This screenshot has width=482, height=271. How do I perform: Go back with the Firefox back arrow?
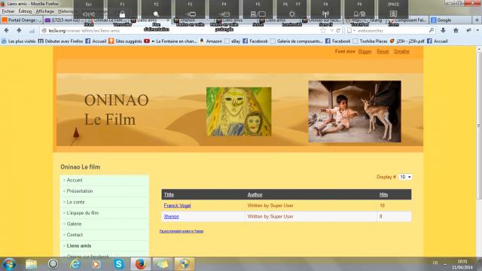(7, 30)
